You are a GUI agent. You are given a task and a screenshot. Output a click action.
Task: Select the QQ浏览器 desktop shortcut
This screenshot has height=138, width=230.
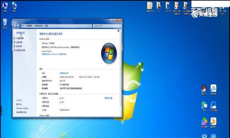(x=213, y=106)
